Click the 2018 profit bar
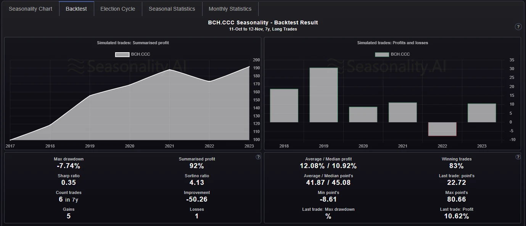Viewport: 526px width, 226px height. [284, 106]
